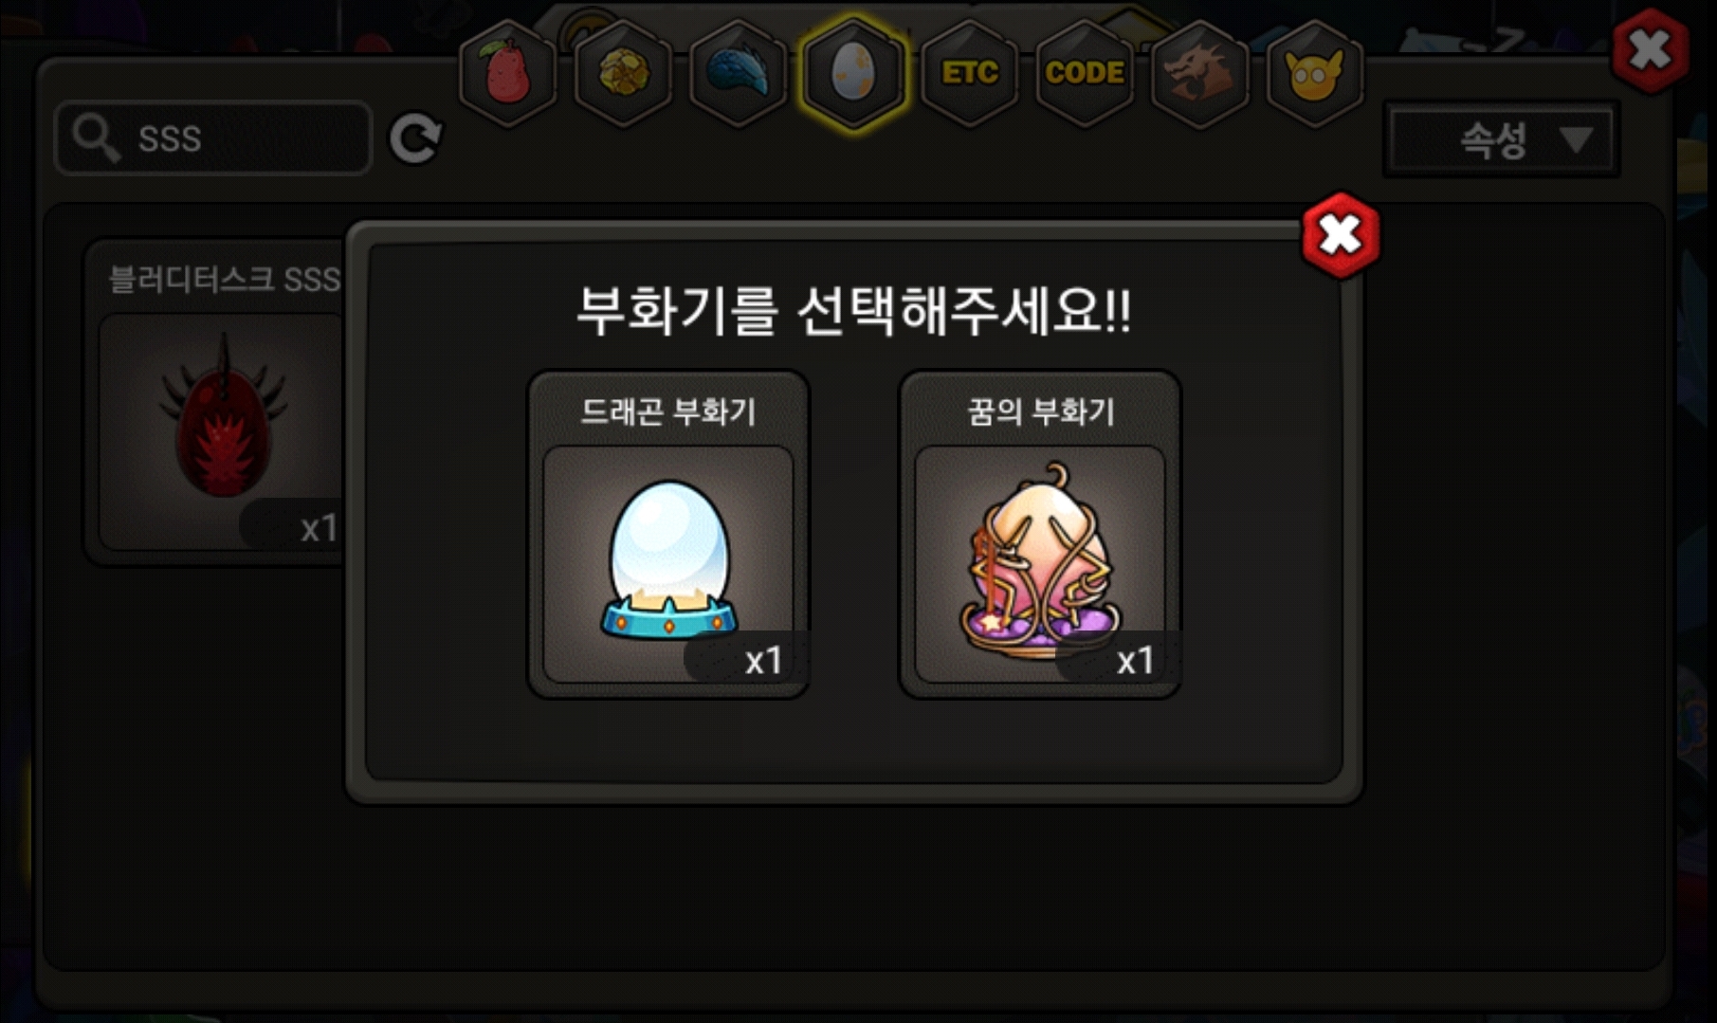The height and width of the screenshot is (1023, 1717).
Task: Close the inventory window
Action: click(x=1651, y=50)
